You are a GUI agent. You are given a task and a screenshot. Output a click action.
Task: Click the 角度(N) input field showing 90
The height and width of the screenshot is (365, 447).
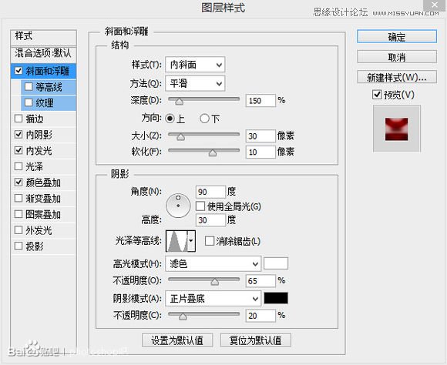click(210, 192)
